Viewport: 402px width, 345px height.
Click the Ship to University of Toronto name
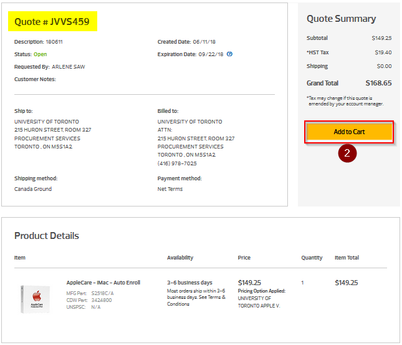[x=47, y=122]
